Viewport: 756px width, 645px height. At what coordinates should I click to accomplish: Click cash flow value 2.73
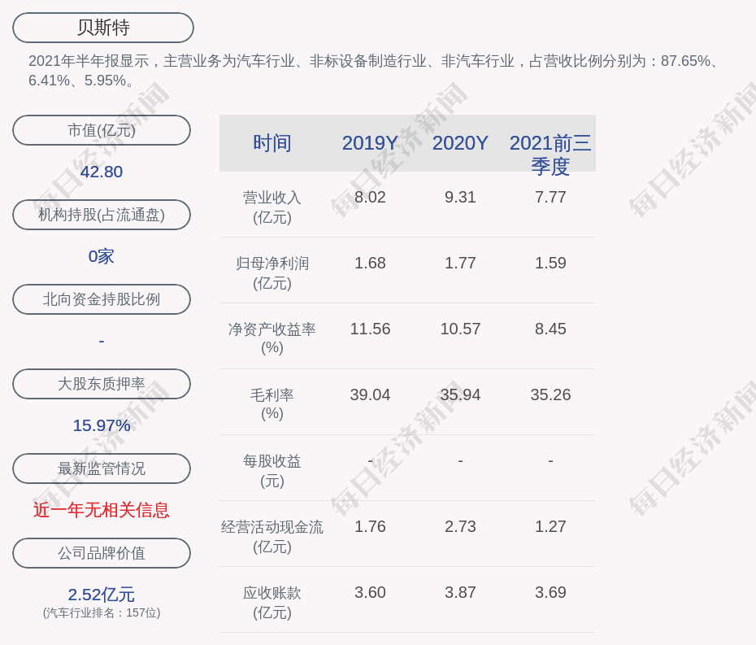[460, 526]
